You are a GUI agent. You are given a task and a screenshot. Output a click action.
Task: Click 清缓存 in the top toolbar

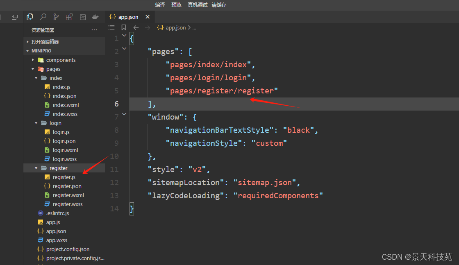tap(219, 5)
